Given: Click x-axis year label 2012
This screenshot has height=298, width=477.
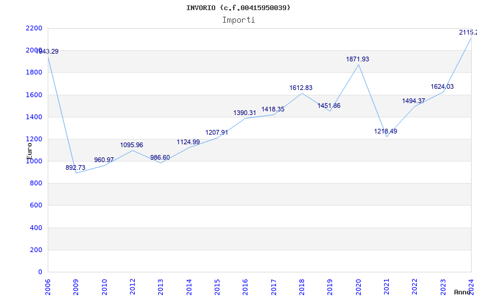Looking at the screenshot, I should [132, 287].
